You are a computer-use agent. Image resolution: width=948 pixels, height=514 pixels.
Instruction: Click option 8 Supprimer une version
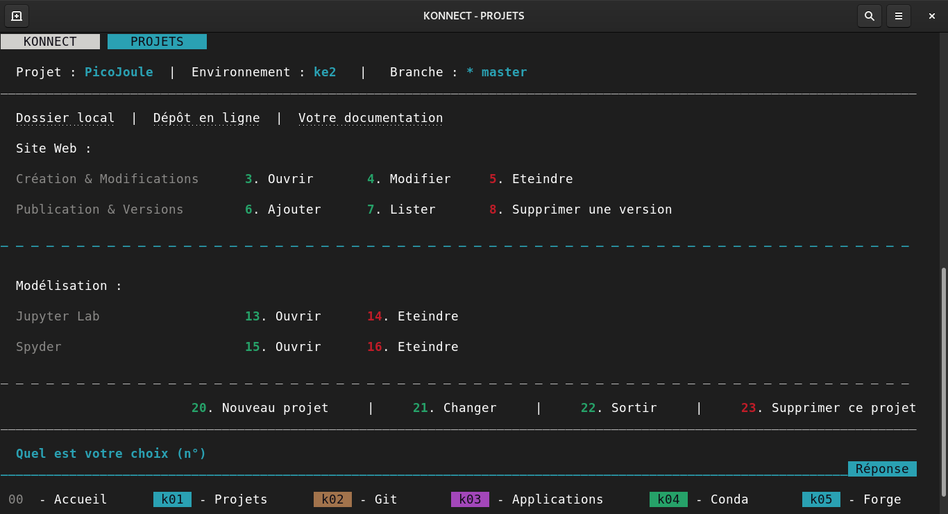(x=581, y=209)
